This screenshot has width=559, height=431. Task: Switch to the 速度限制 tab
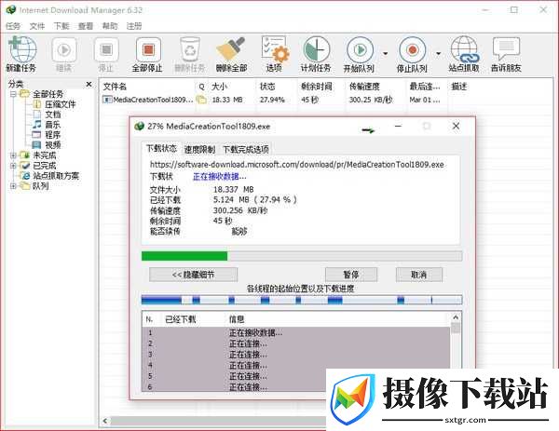[x=199, y=150]
